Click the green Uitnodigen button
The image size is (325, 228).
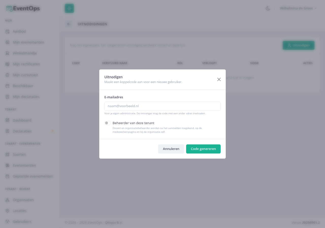299,45
